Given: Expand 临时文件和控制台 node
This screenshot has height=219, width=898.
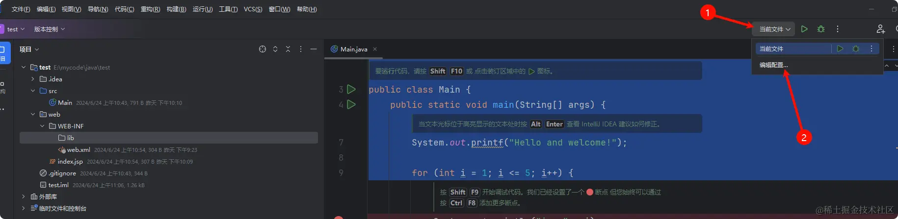Looking at the screenshot, I should pos(24,208).
